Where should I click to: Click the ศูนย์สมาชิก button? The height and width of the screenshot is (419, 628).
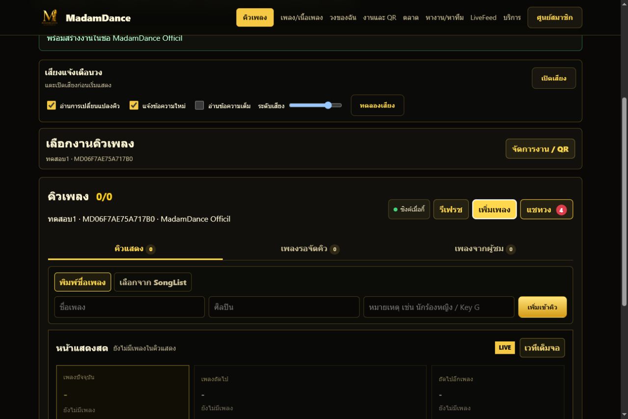[555, 18]
